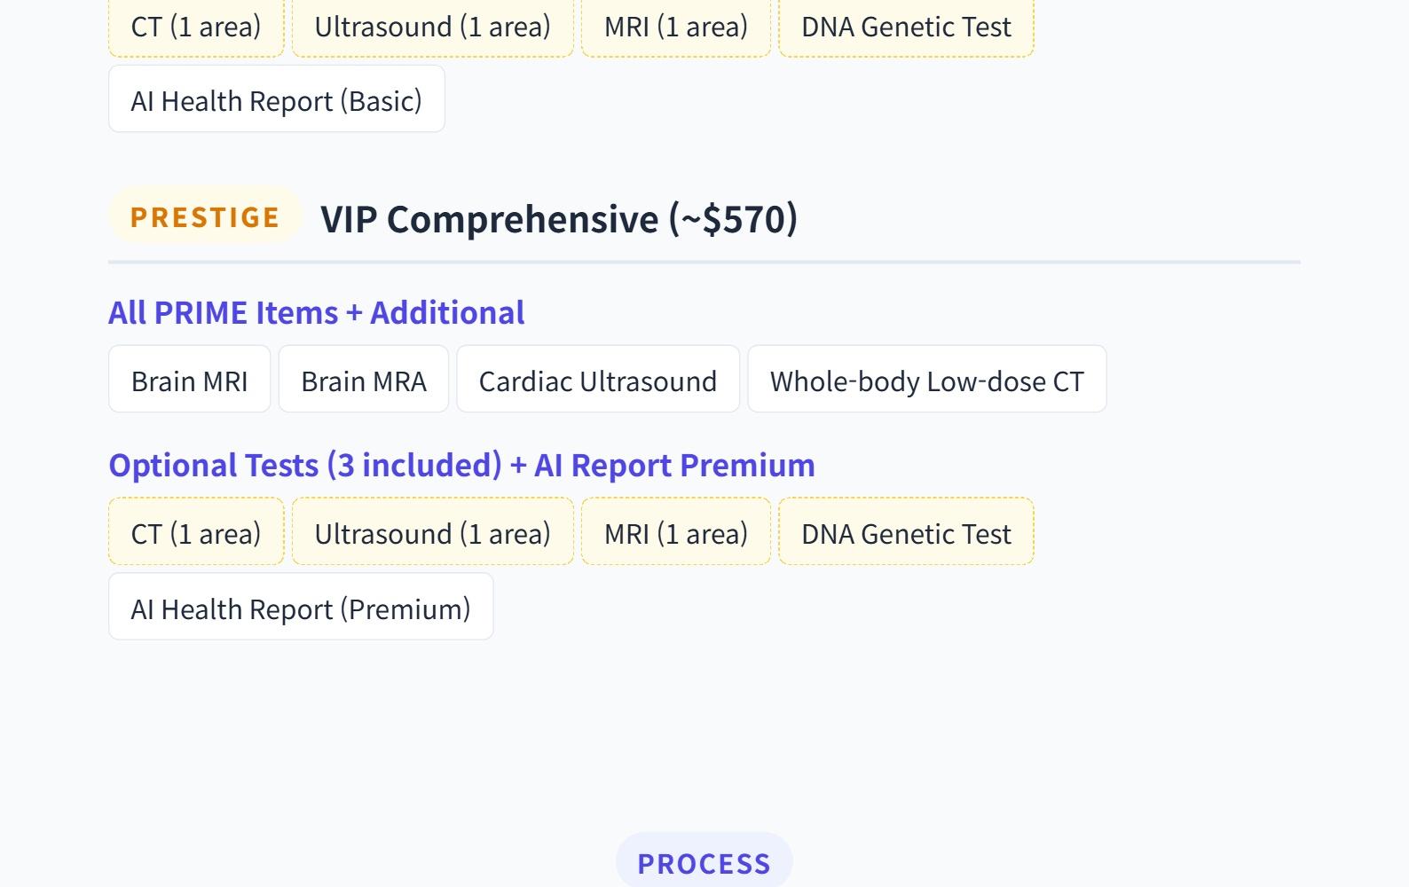Click the divider line under VIP Comprehensive
1409x887 pixels.
click(x=704, y=263)
